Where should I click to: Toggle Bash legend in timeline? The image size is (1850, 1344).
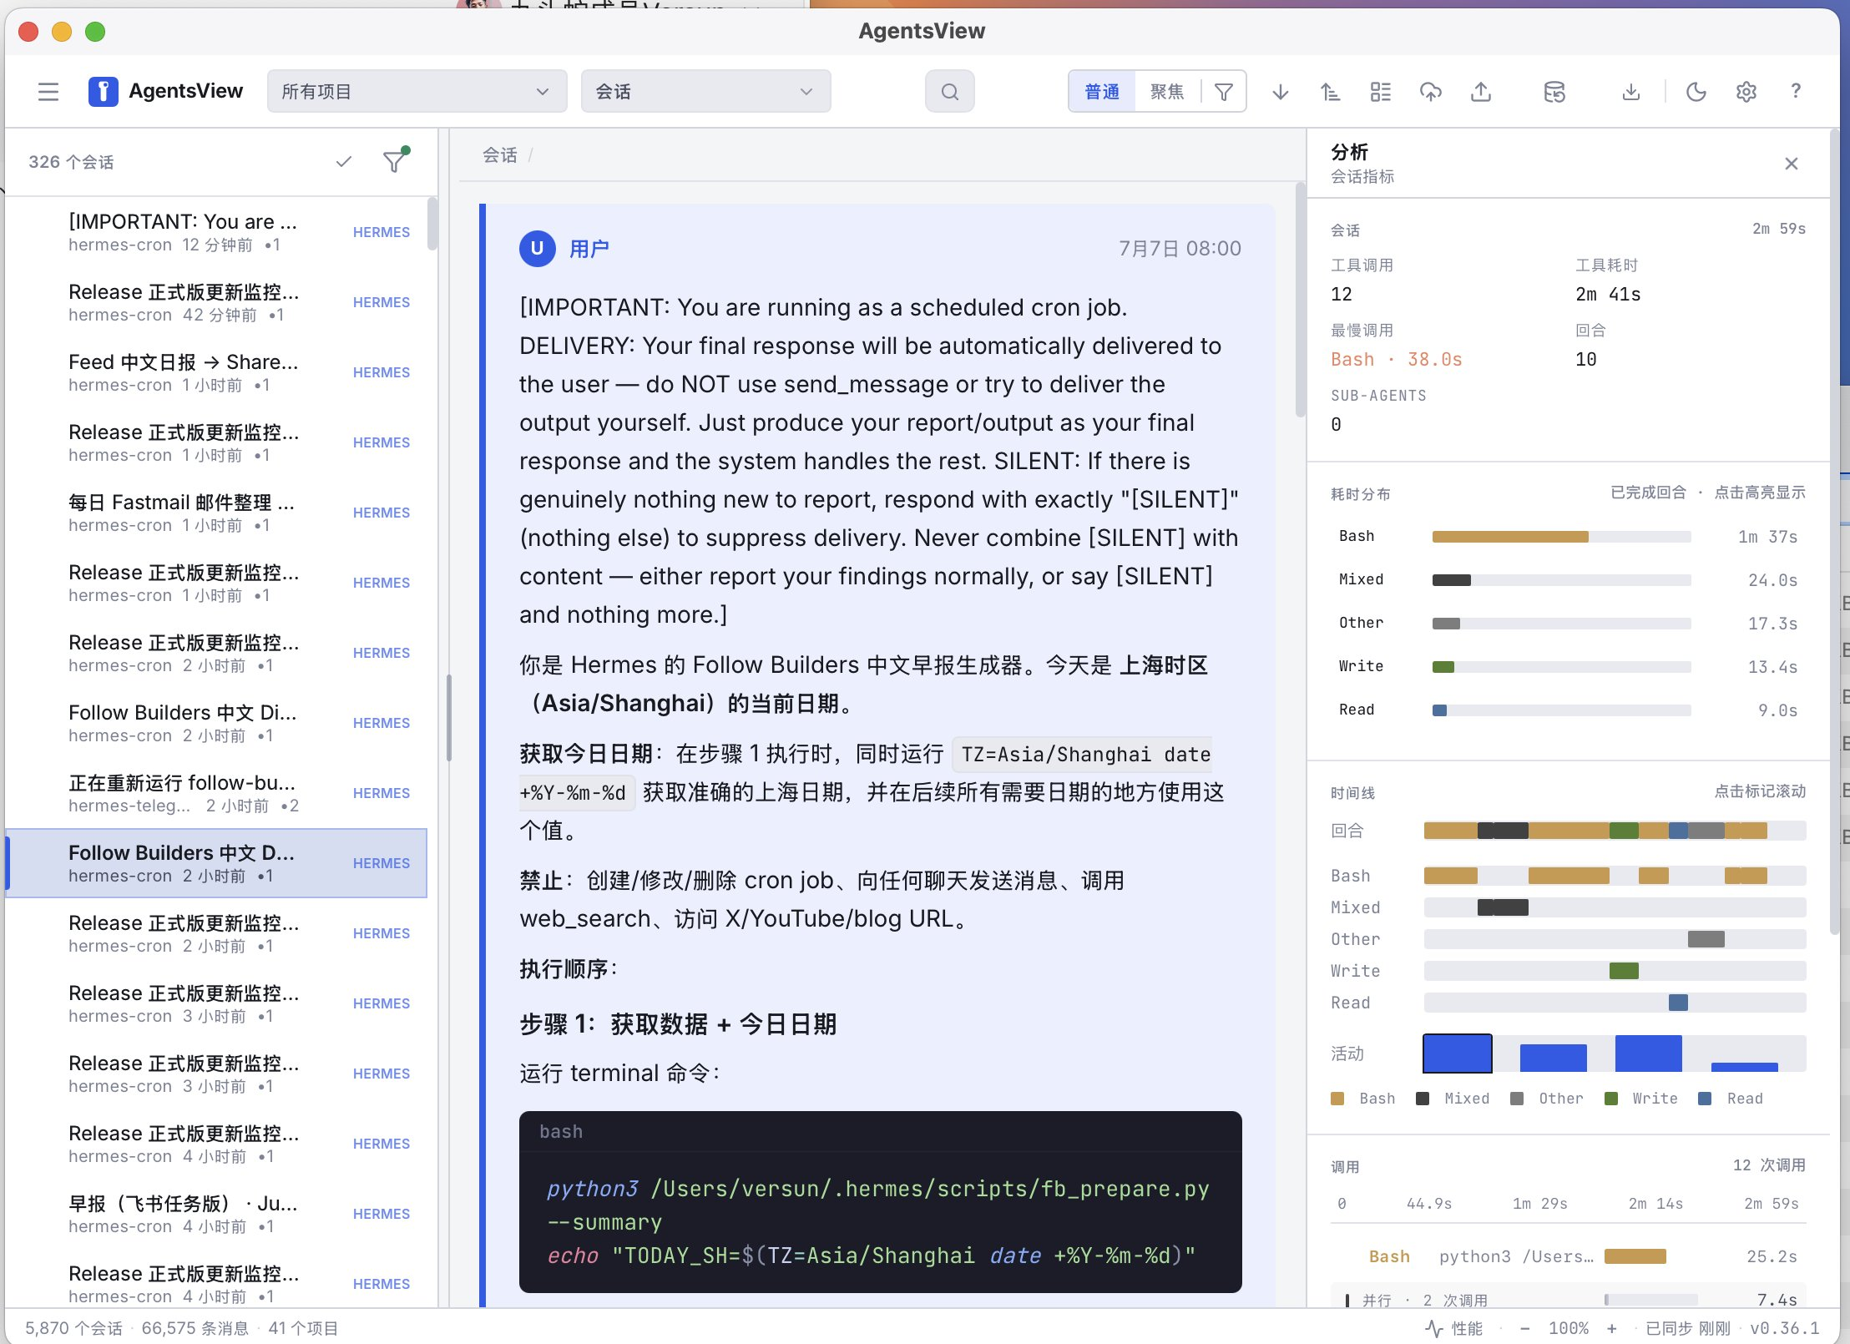(1362, 1098)
